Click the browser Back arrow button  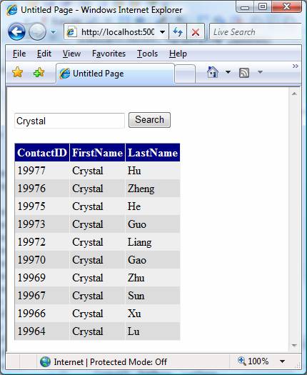(16, 32)
